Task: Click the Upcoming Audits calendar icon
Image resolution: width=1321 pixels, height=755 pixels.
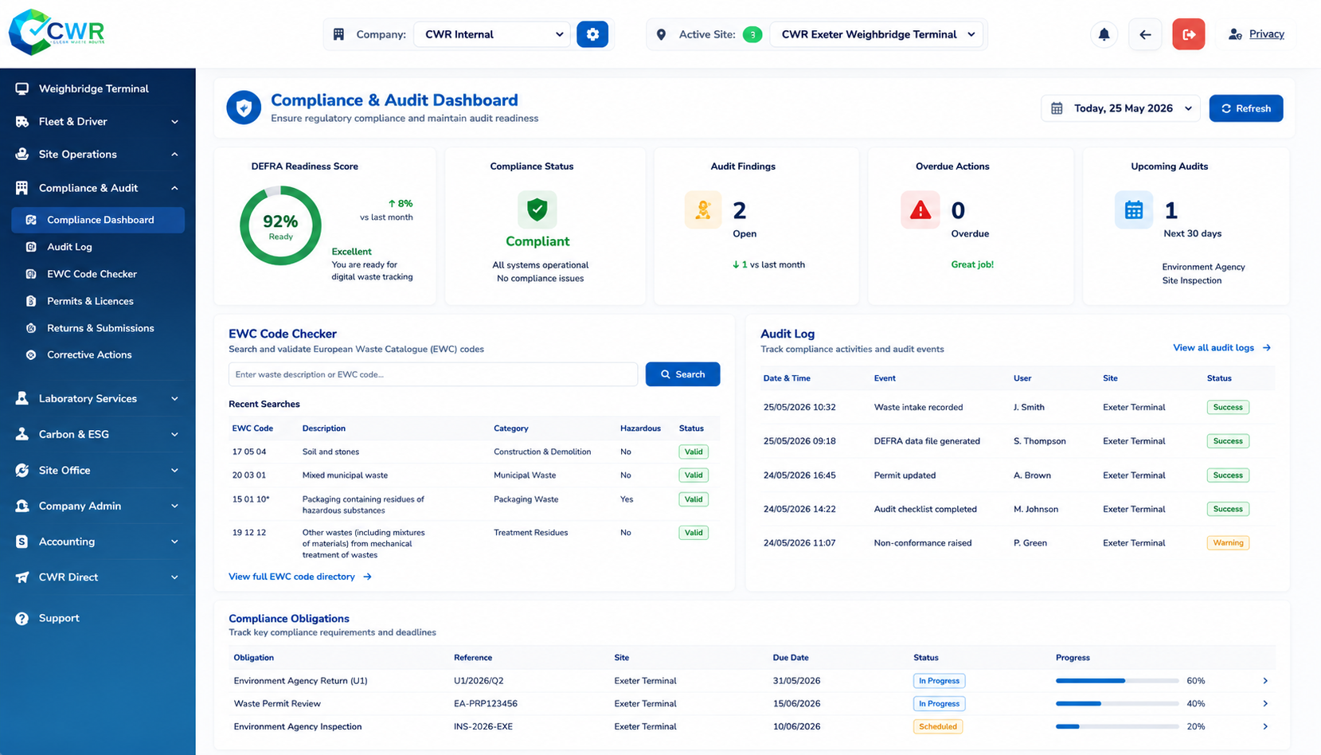Action: click(1134, 210)
